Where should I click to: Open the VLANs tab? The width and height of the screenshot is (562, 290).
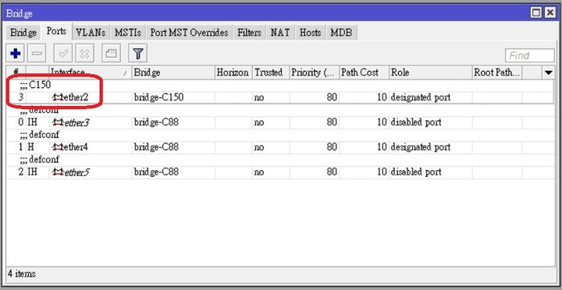[x=91, y=33]
